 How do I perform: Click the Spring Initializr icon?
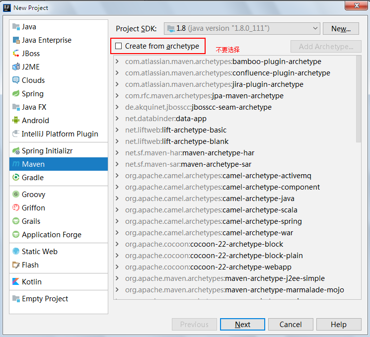[x=16, y=151]
